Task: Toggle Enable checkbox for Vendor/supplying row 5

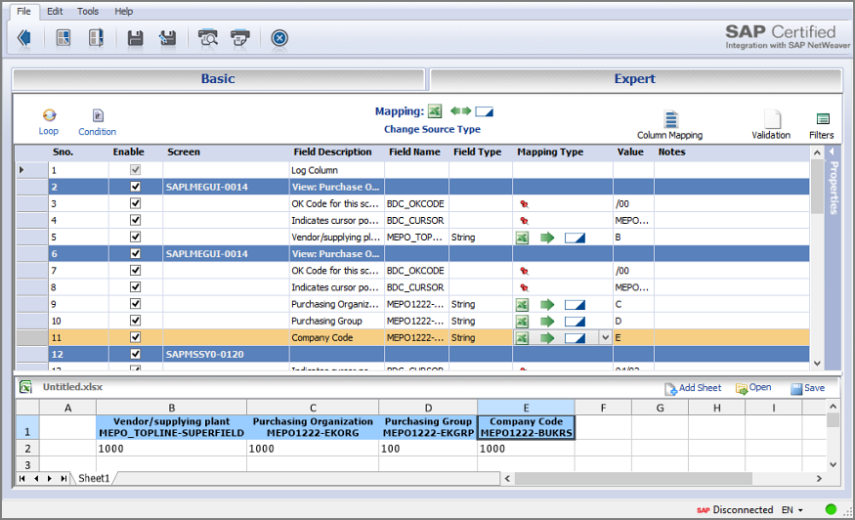Action: tap(135, 237)
